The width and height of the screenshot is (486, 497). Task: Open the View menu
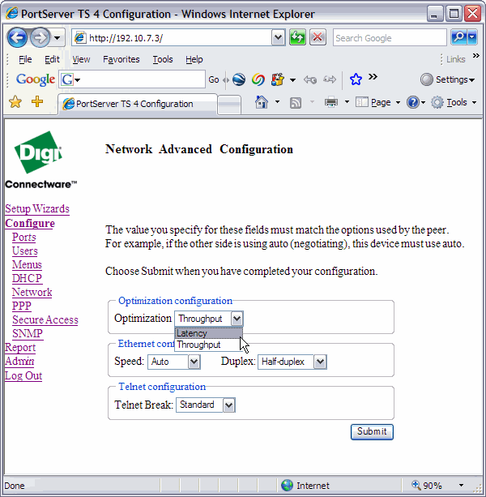81,59
